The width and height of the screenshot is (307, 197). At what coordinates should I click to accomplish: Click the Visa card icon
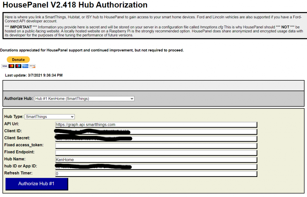click(4, 66)
